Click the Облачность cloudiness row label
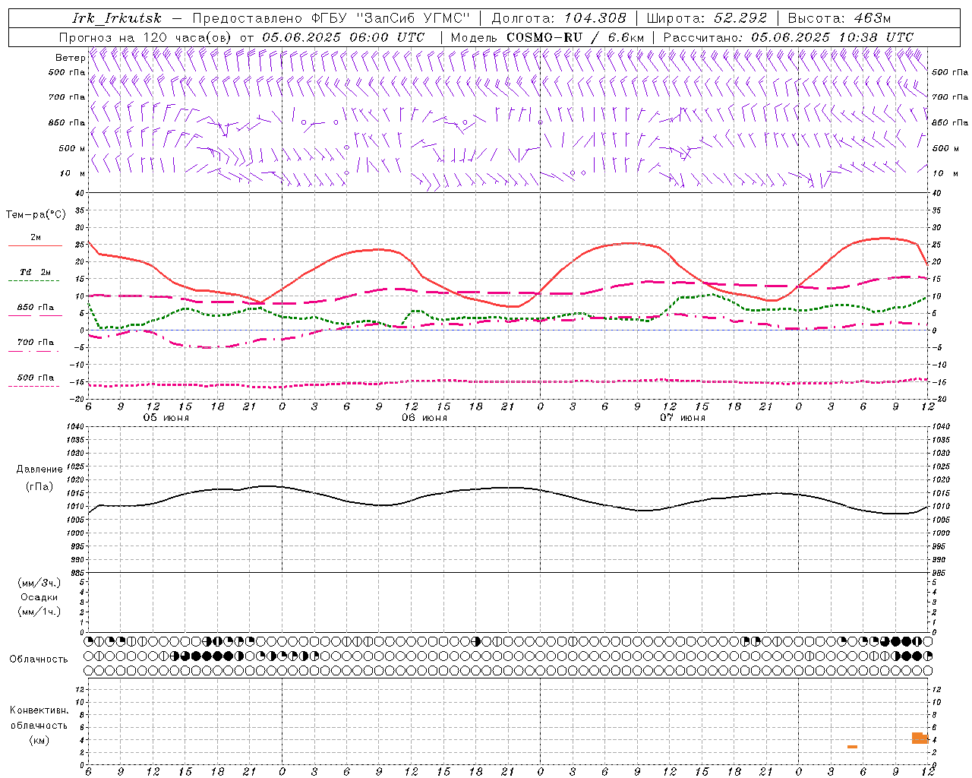This screenshot has width=972, height=778. [39, 659]
